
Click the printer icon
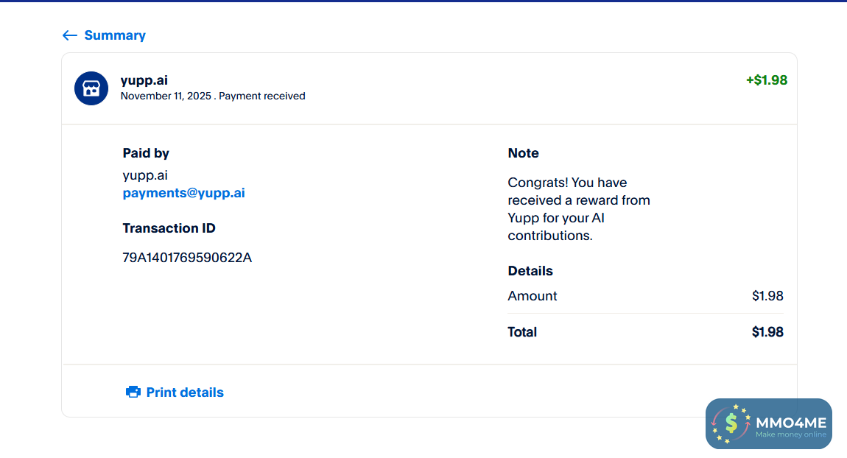tap(133, 392)
